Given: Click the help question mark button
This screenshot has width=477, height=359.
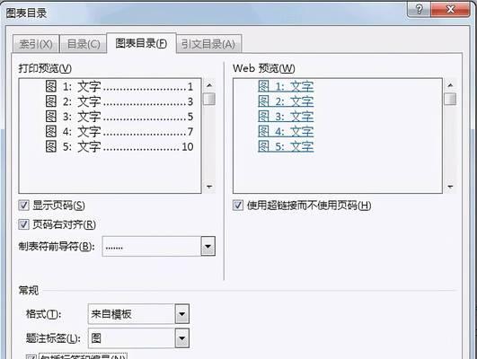Looking at the screenshot, I should click(x=419, y=9).
